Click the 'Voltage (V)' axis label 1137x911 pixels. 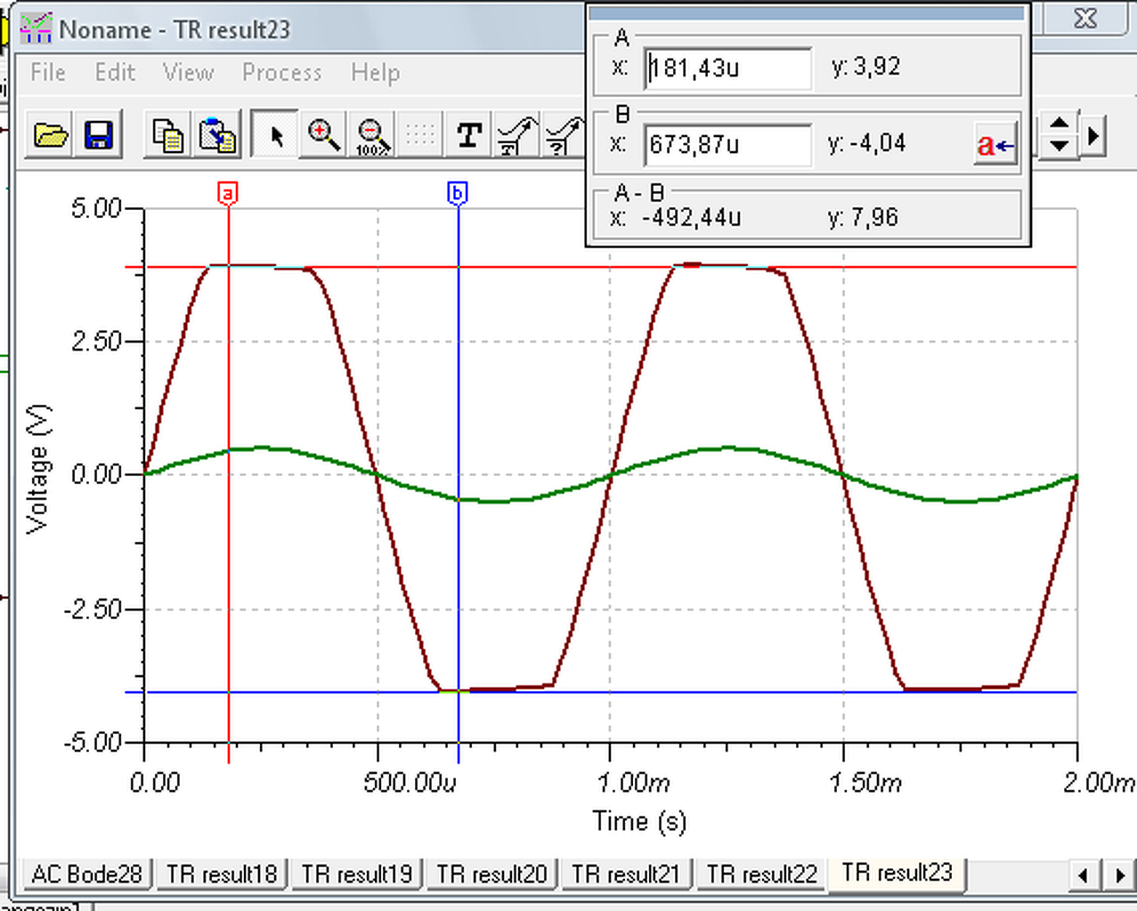tap(37, 469)
